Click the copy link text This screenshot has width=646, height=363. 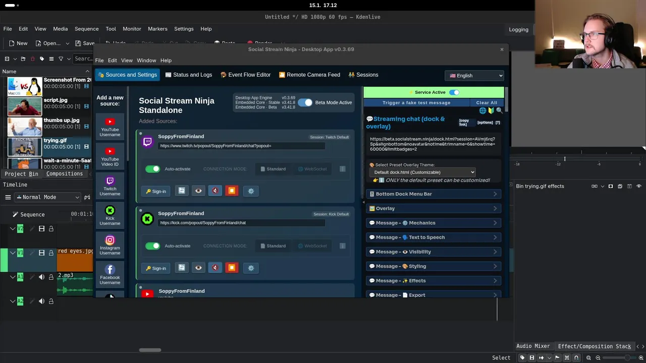464,123
